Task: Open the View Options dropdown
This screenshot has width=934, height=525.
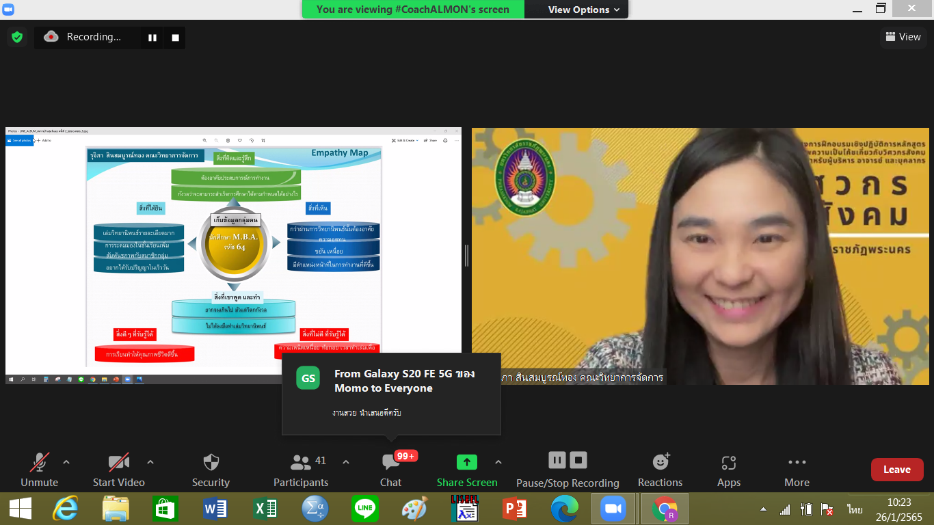Action: coord(583,10)
